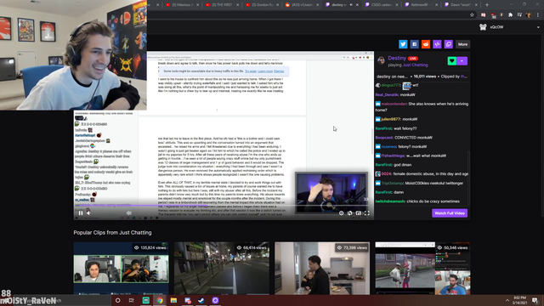Image resolution: width=544 pixels, height=306 pixels.
Task: Open the clip thumbnail with 73,398 views
Action: click(x=322, y=269)
